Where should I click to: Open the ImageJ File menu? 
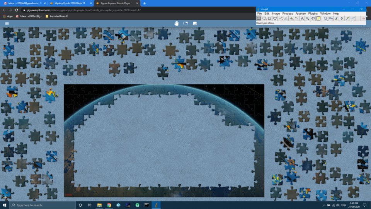(x=260, y=14)
